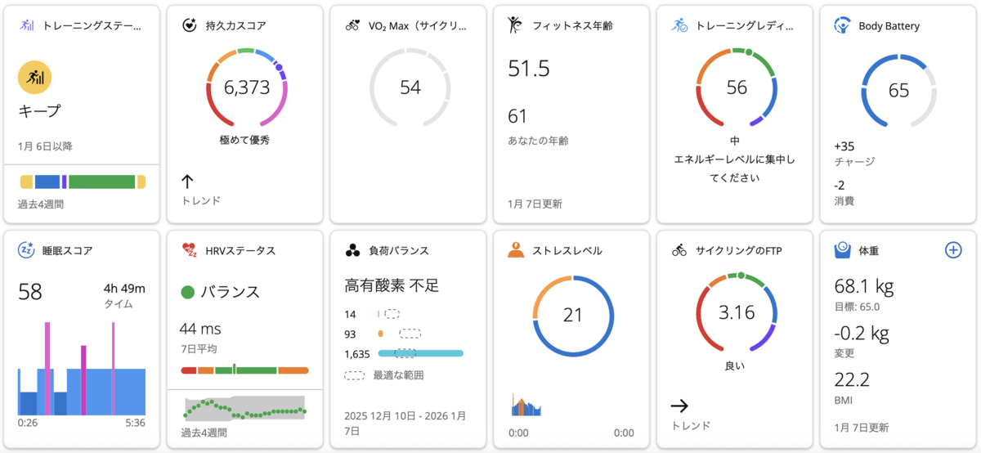Image resolution: width=981 pixels, height=453 pixels.
Task: Click the Body Battery 65 gauge
Action: click(898, 90)
